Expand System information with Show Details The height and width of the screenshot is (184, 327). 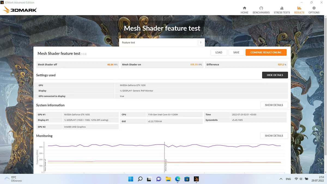tap(274, 105)
